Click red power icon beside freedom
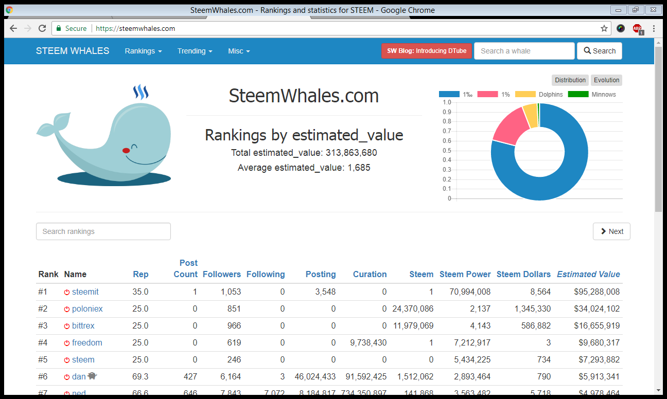 (67, 343)
